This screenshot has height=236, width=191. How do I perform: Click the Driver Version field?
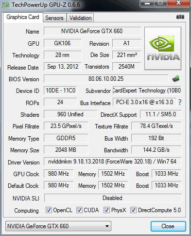click(112, 162)
